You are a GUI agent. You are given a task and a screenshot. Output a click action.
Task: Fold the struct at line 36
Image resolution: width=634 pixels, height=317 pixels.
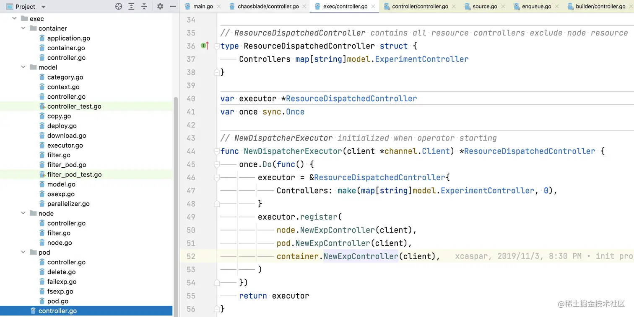[x=217, y=46]
